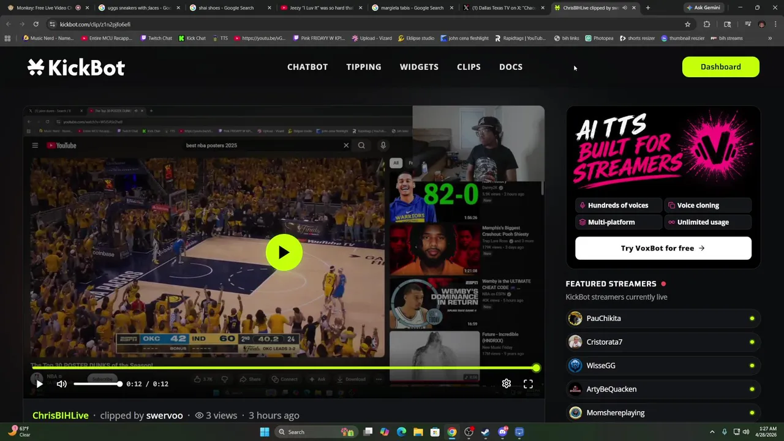Open the Eklipse studio bookmark
The height and width of the screenshot is (441, 784).
click(x=416, y=38)
